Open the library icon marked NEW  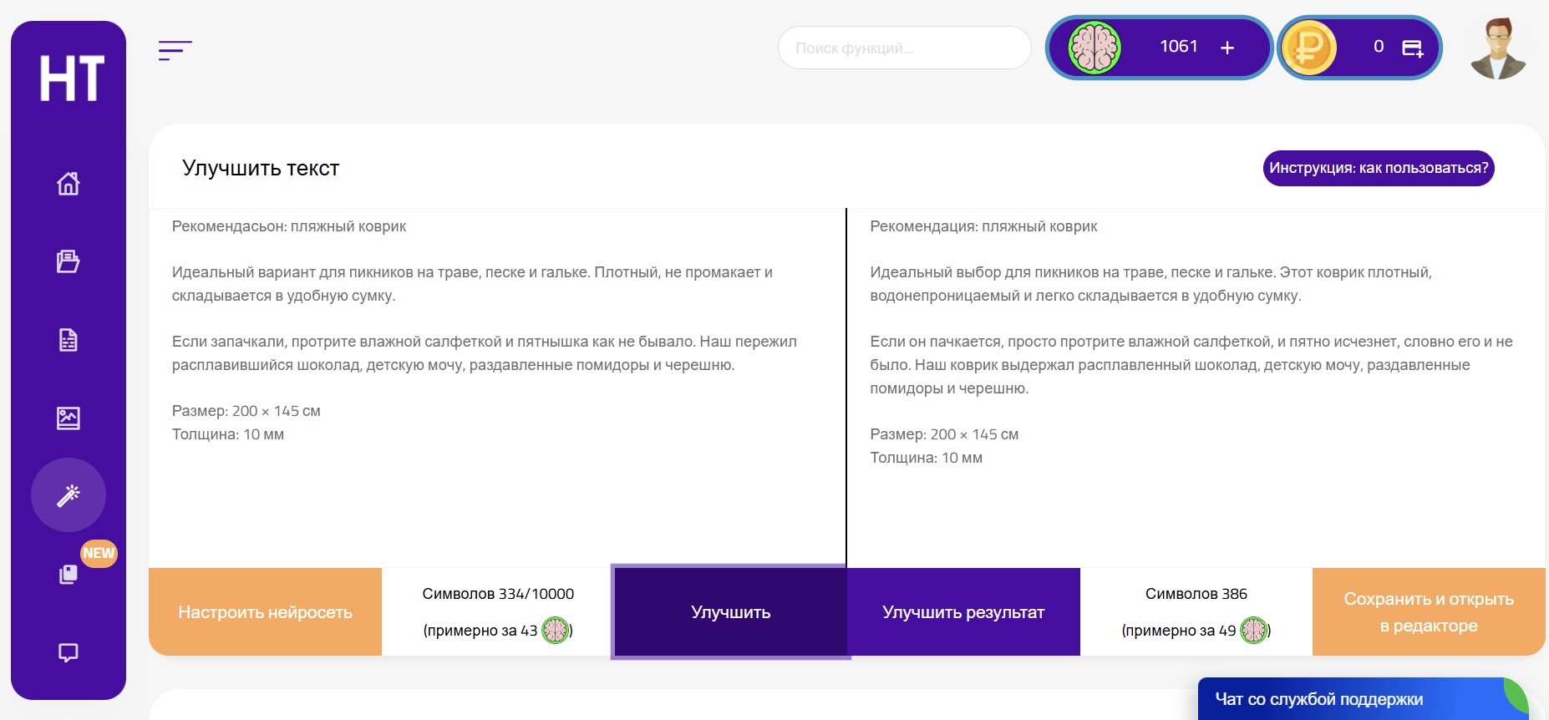pos(69,574)
